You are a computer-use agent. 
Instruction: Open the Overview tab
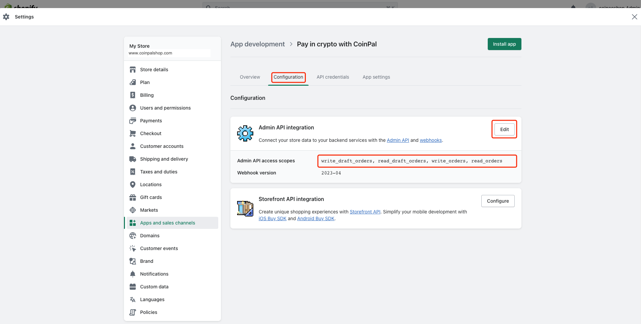250,77
